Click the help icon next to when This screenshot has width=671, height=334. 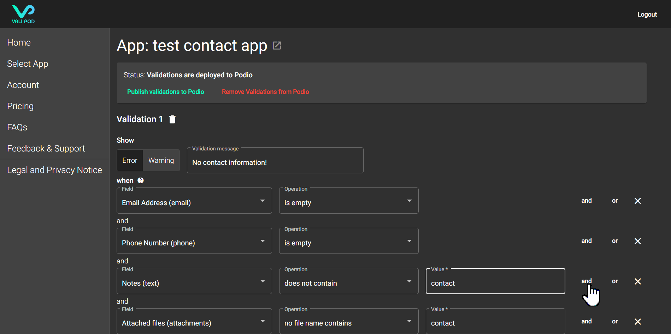click(x=141, y=180)
